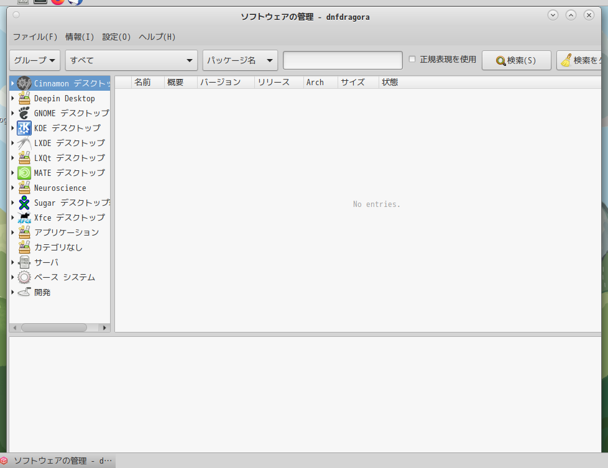This screenshot has width=608, height=468.
Task: Click the window menu button left of title
Action: click(16, 15)
